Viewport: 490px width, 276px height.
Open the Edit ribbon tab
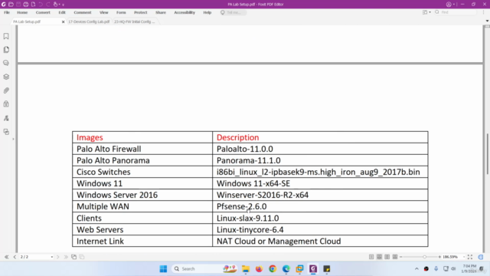62,12
